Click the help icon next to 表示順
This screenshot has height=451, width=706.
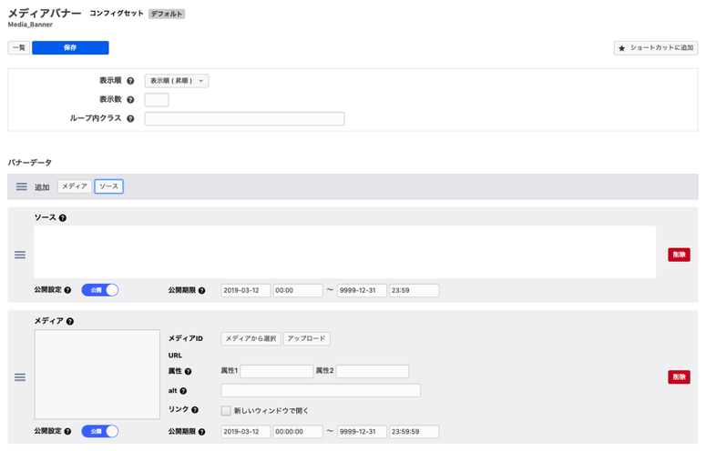coord(130,82)
